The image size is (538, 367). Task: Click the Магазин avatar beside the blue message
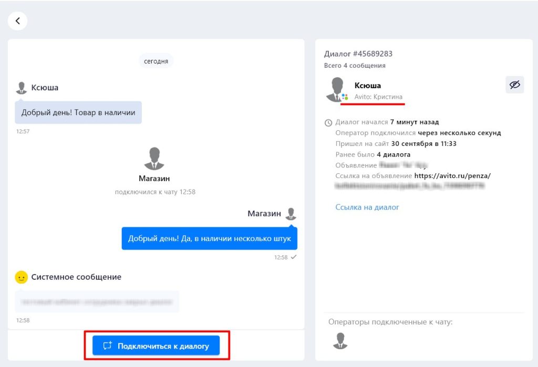tap(292, 213)
